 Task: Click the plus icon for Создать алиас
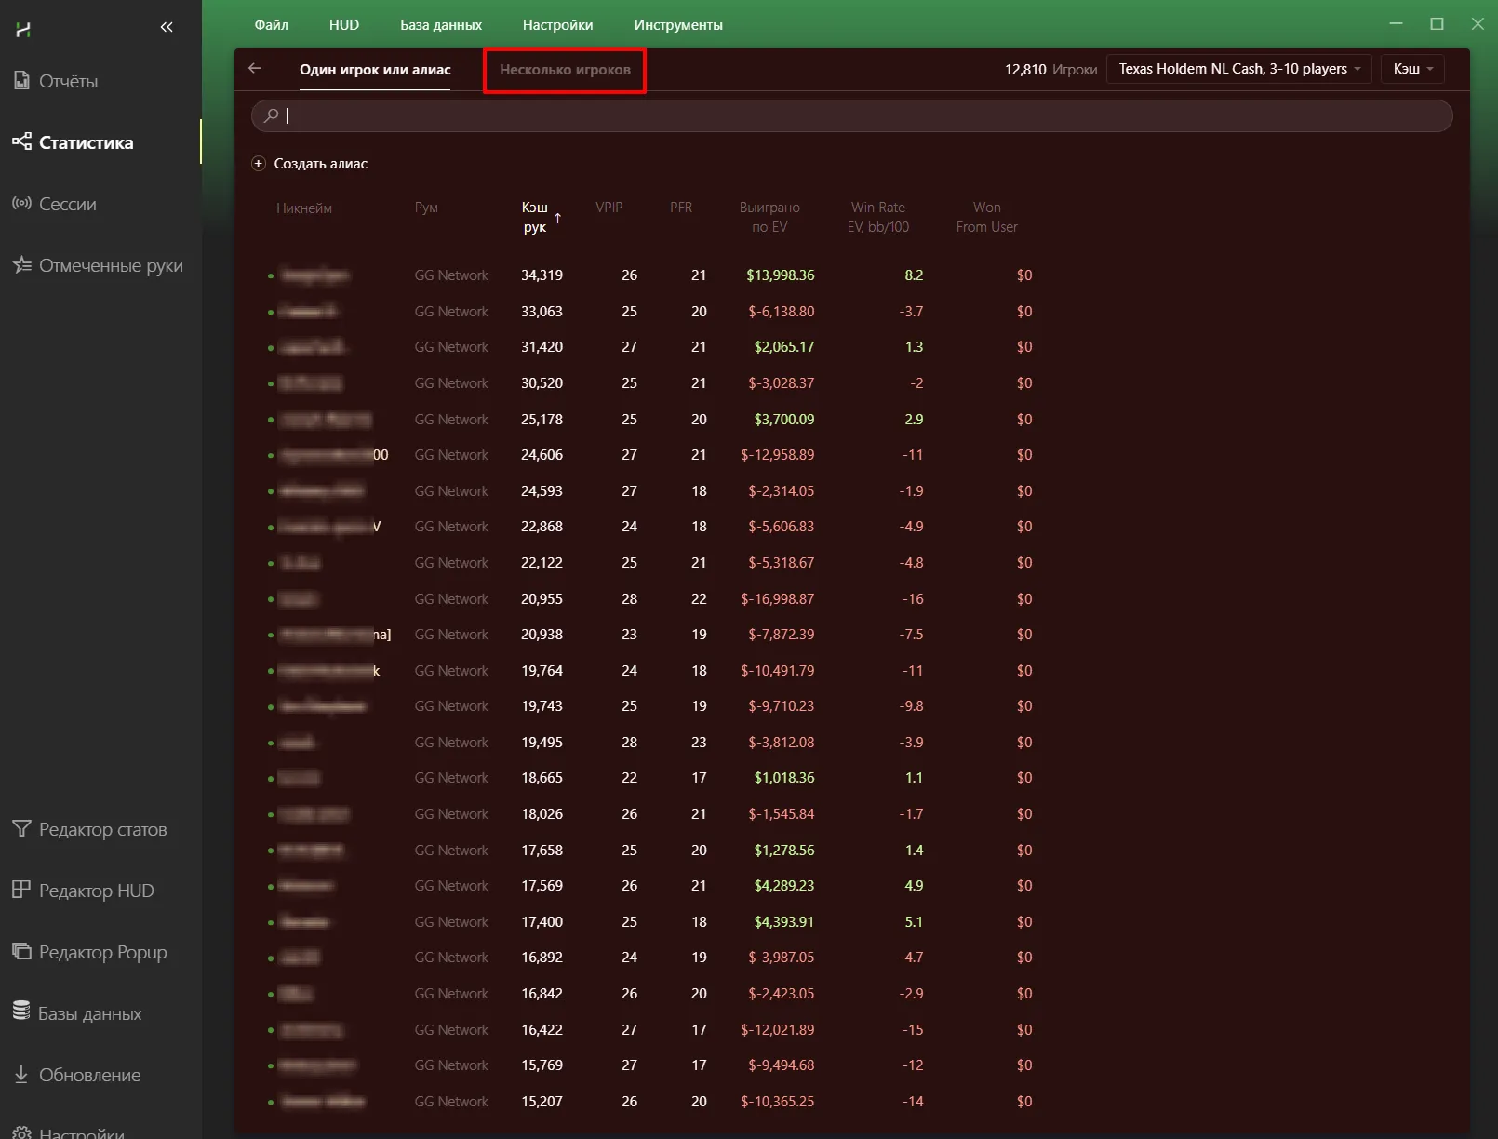pyautogui.click(x=259, y=163)
